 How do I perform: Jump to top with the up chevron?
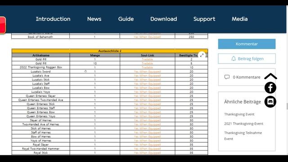coord(270,76)
